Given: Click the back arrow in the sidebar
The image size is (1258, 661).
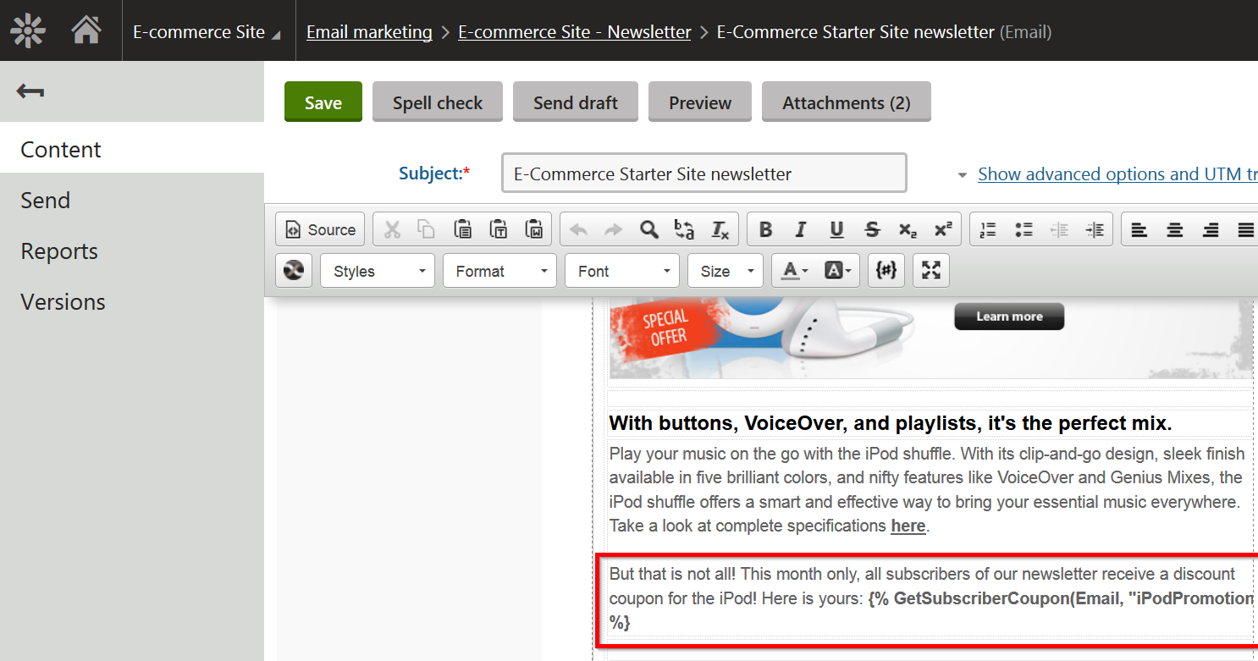Looking at the screenshot, I should (30, 91).
